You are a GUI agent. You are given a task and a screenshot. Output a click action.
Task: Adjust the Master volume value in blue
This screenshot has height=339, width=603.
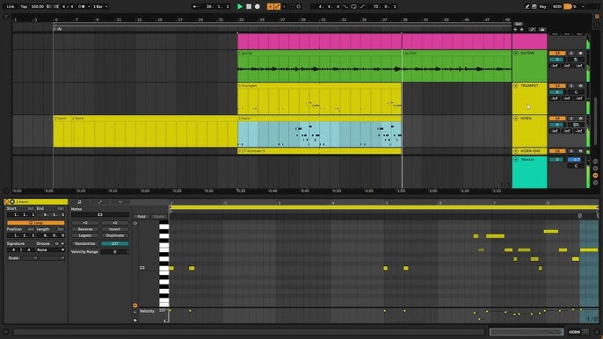click(x=576, y=160)
